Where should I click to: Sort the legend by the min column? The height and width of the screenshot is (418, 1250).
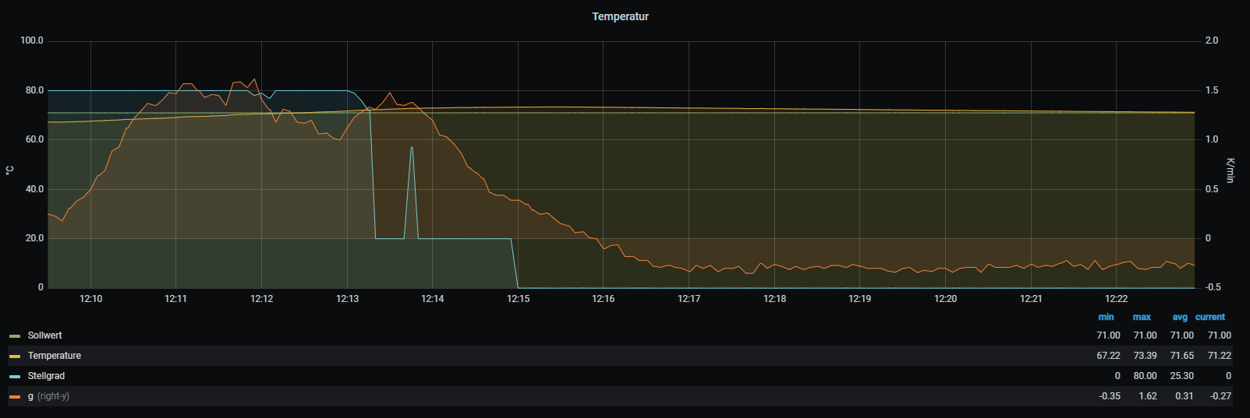coord(1106,317)
